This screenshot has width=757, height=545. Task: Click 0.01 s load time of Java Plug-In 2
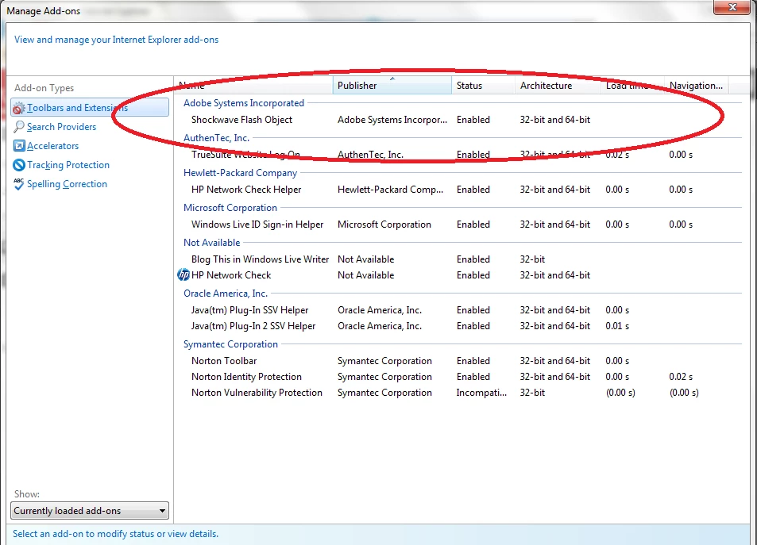[617, 326]
